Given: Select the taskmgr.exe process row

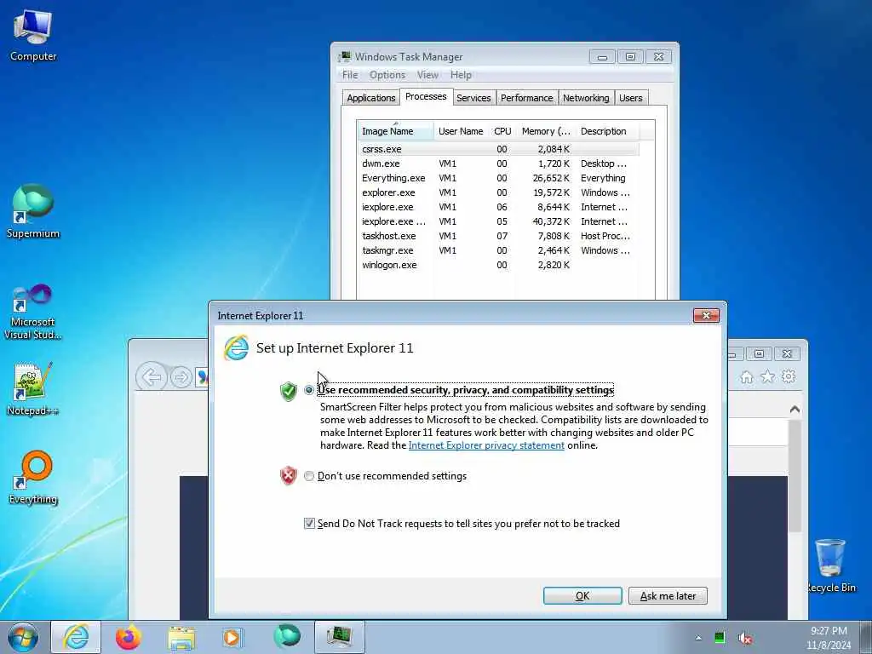Looking at the screenshot, I should point(498,250).
